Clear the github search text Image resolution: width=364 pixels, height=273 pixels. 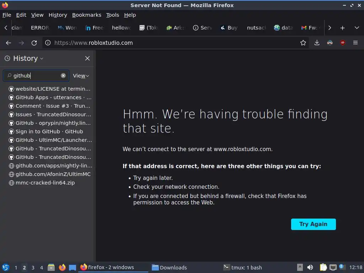[63, 76]
